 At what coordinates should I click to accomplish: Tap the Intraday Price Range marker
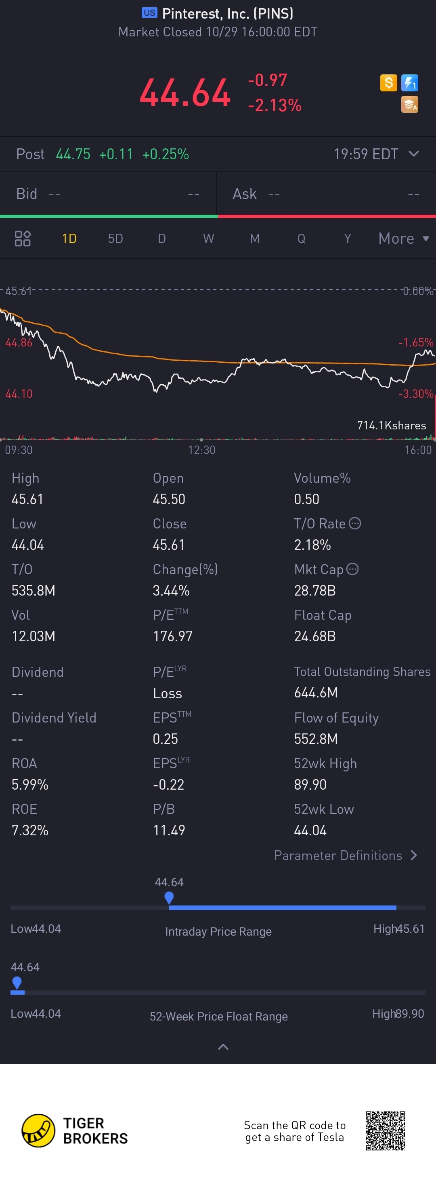pos(169,898)
